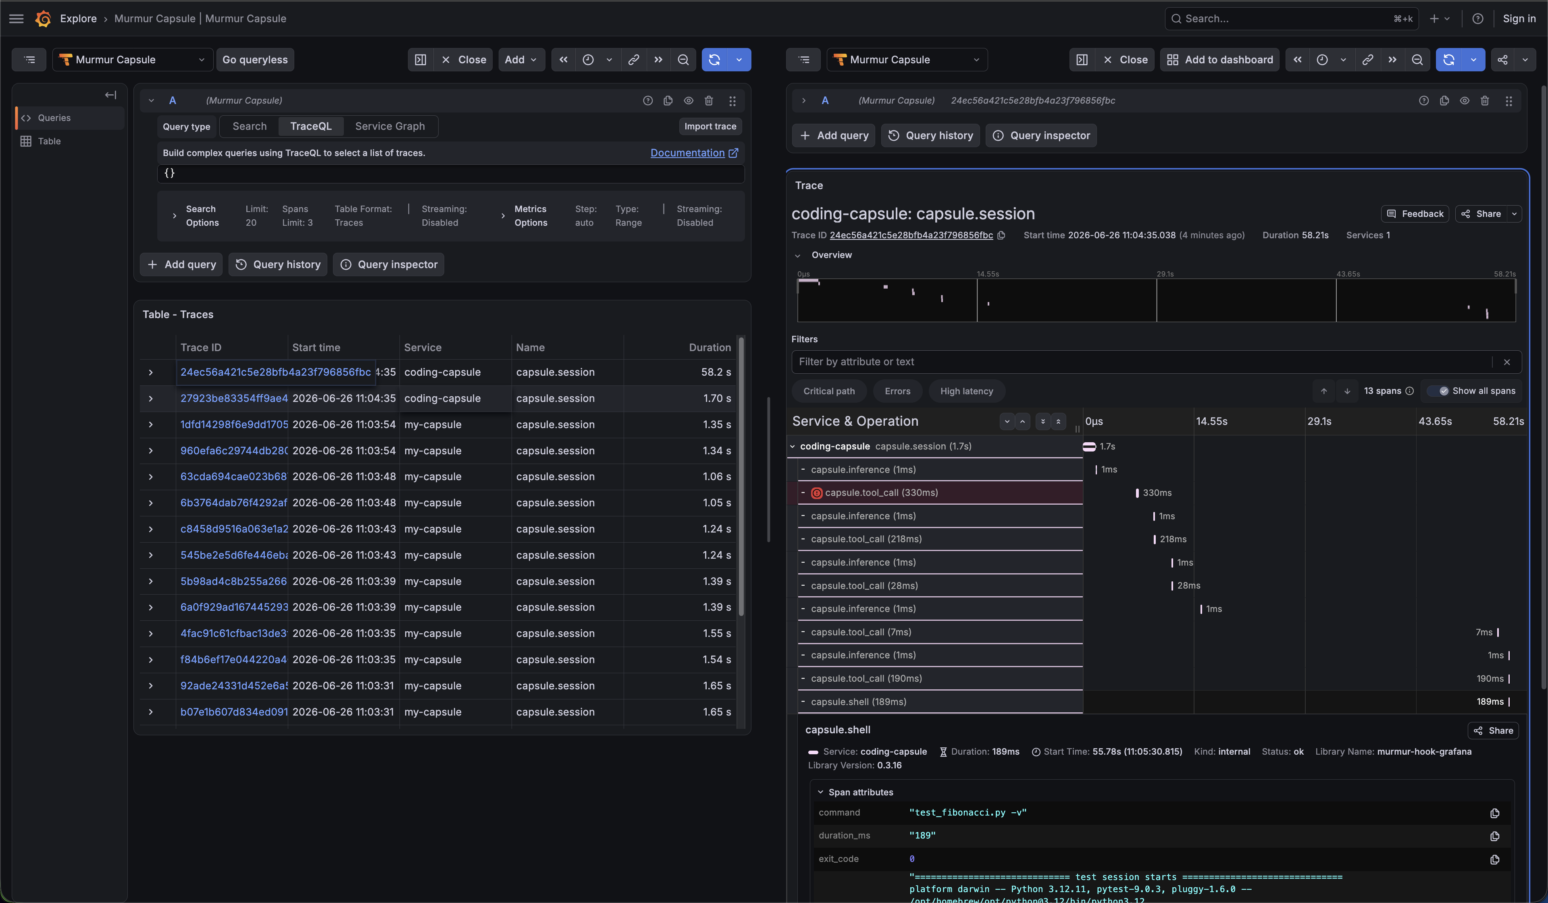Copy the duration_ms attribute value
The image size is (1548, 903).
(1494, 836)
